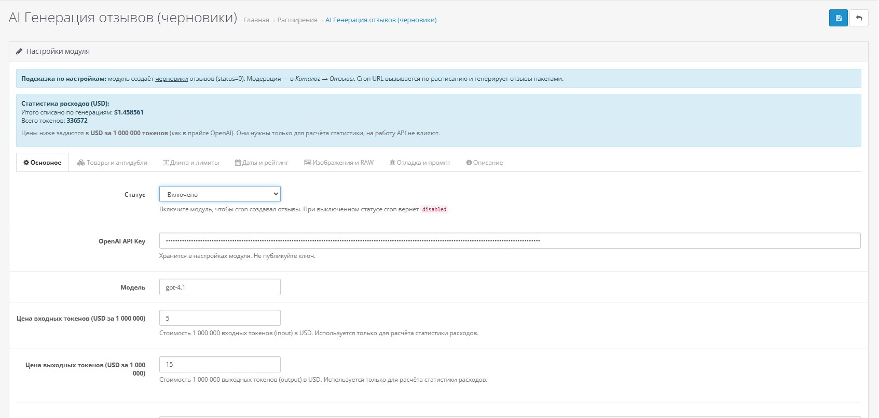Image resolution: width=879 pixels, height=418 pixels.
Task: Click the page title AI Генерация отзывов
Action: (x=122, y=18)
